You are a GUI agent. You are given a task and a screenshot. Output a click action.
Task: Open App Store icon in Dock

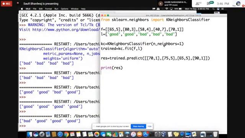point(145,134)
